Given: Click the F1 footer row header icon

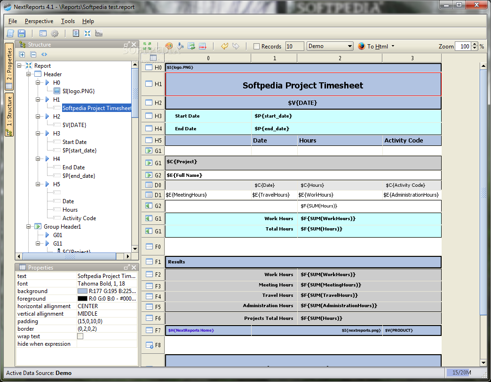Looking at the screenshot, I should (x=149, y=262).
